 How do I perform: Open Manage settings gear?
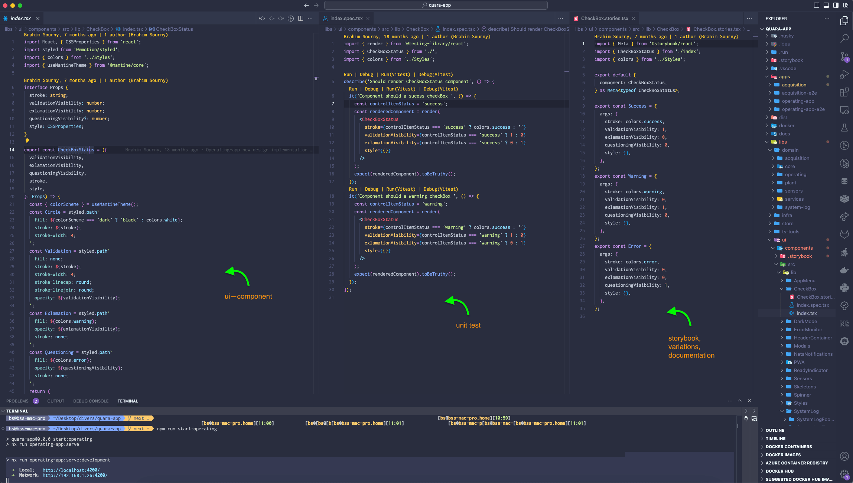point(844,474)
